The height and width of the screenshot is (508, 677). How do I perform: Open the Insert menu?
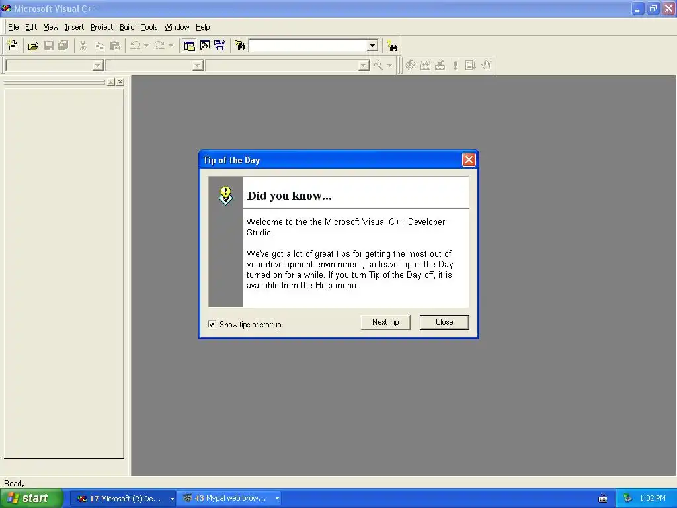[74, 27]
